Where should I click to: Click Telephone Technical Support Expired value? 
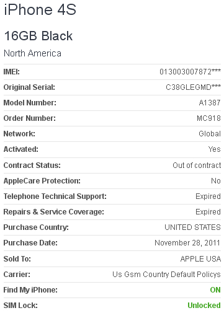tap(208, 196)
